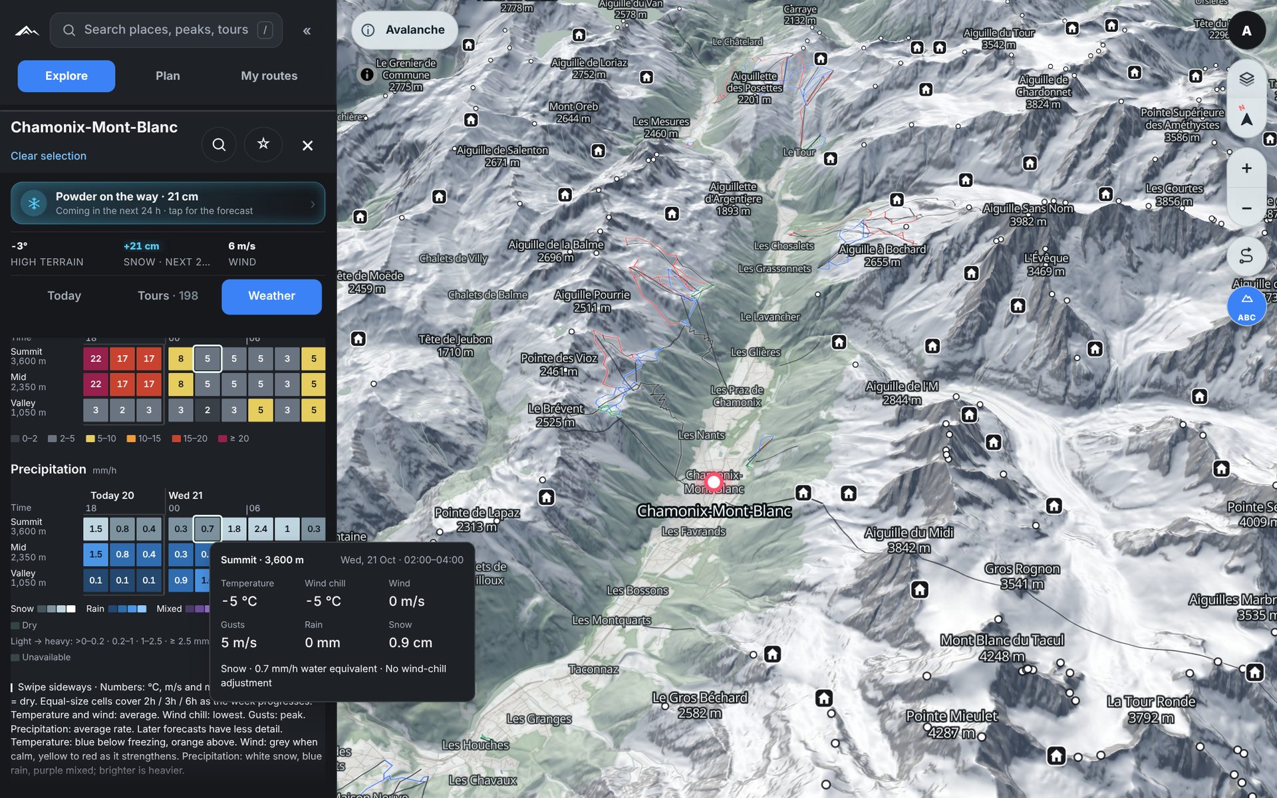The width and height of the screenshot is (1277, 798).
Task: Open the map layers selector icon
Action: 1246,79
